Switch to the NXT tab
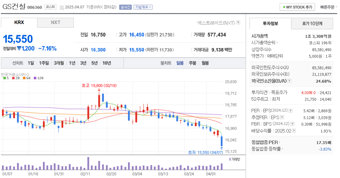 point(55,22)
